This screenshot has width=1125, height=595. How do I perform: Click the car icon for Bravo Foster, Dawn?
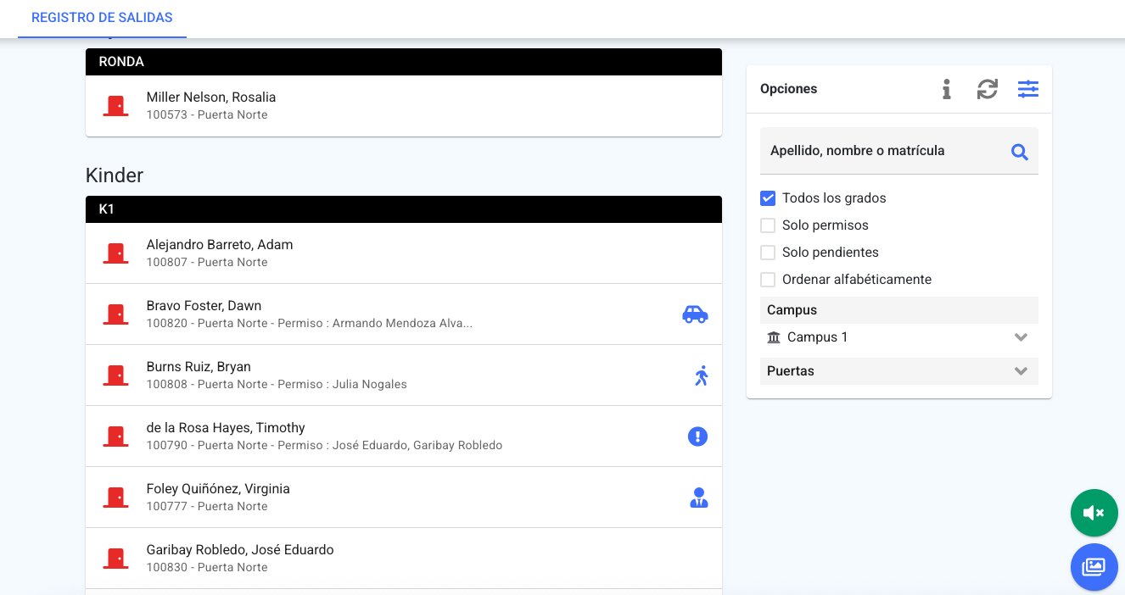click(x=695, y=314)
